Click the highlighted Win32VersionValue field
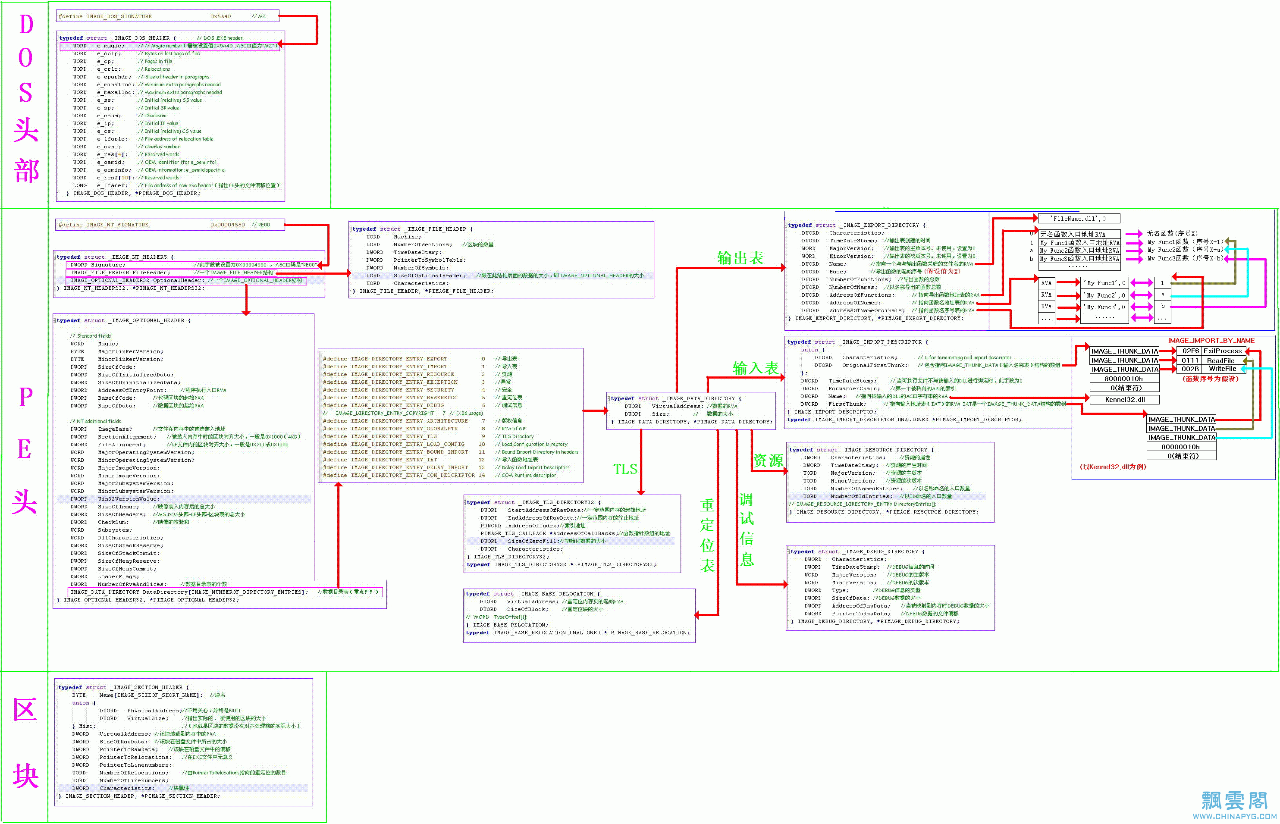 click(184, 499)
